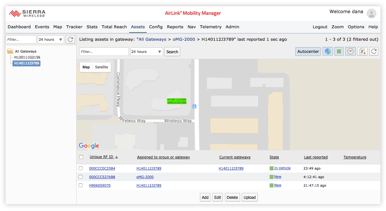Sort by Temperature column

(355, 157)
